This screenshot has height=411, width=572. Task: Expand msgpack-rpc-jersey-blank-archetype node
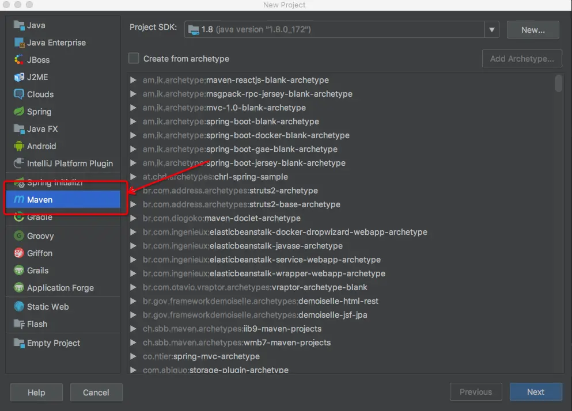(x=133, y=94)
